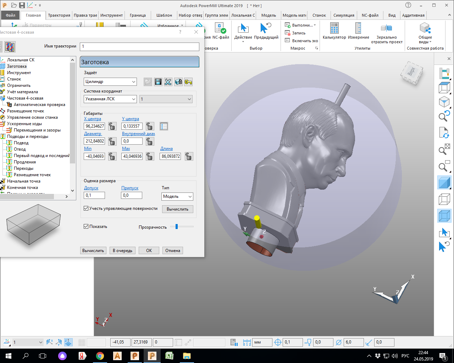
Task: Launch Excel from the Windows taskbar
Action: [169, 356]
